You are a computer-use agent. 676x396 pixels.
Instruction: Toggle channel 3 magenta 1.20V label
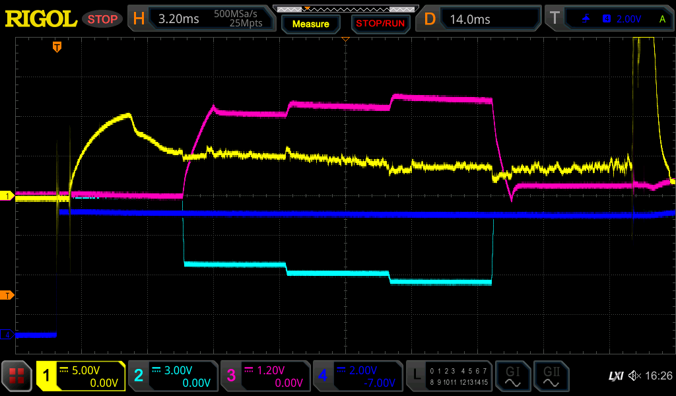pyautogui.click(x=265, y=377)
